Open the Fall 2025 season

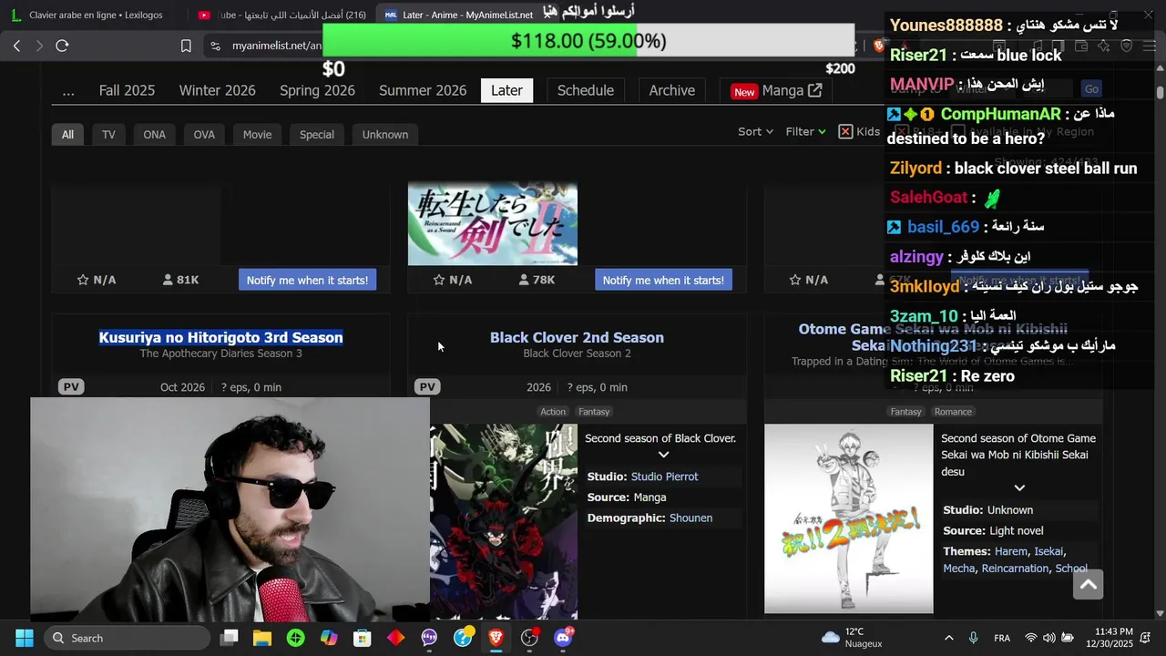click(127, 90)
